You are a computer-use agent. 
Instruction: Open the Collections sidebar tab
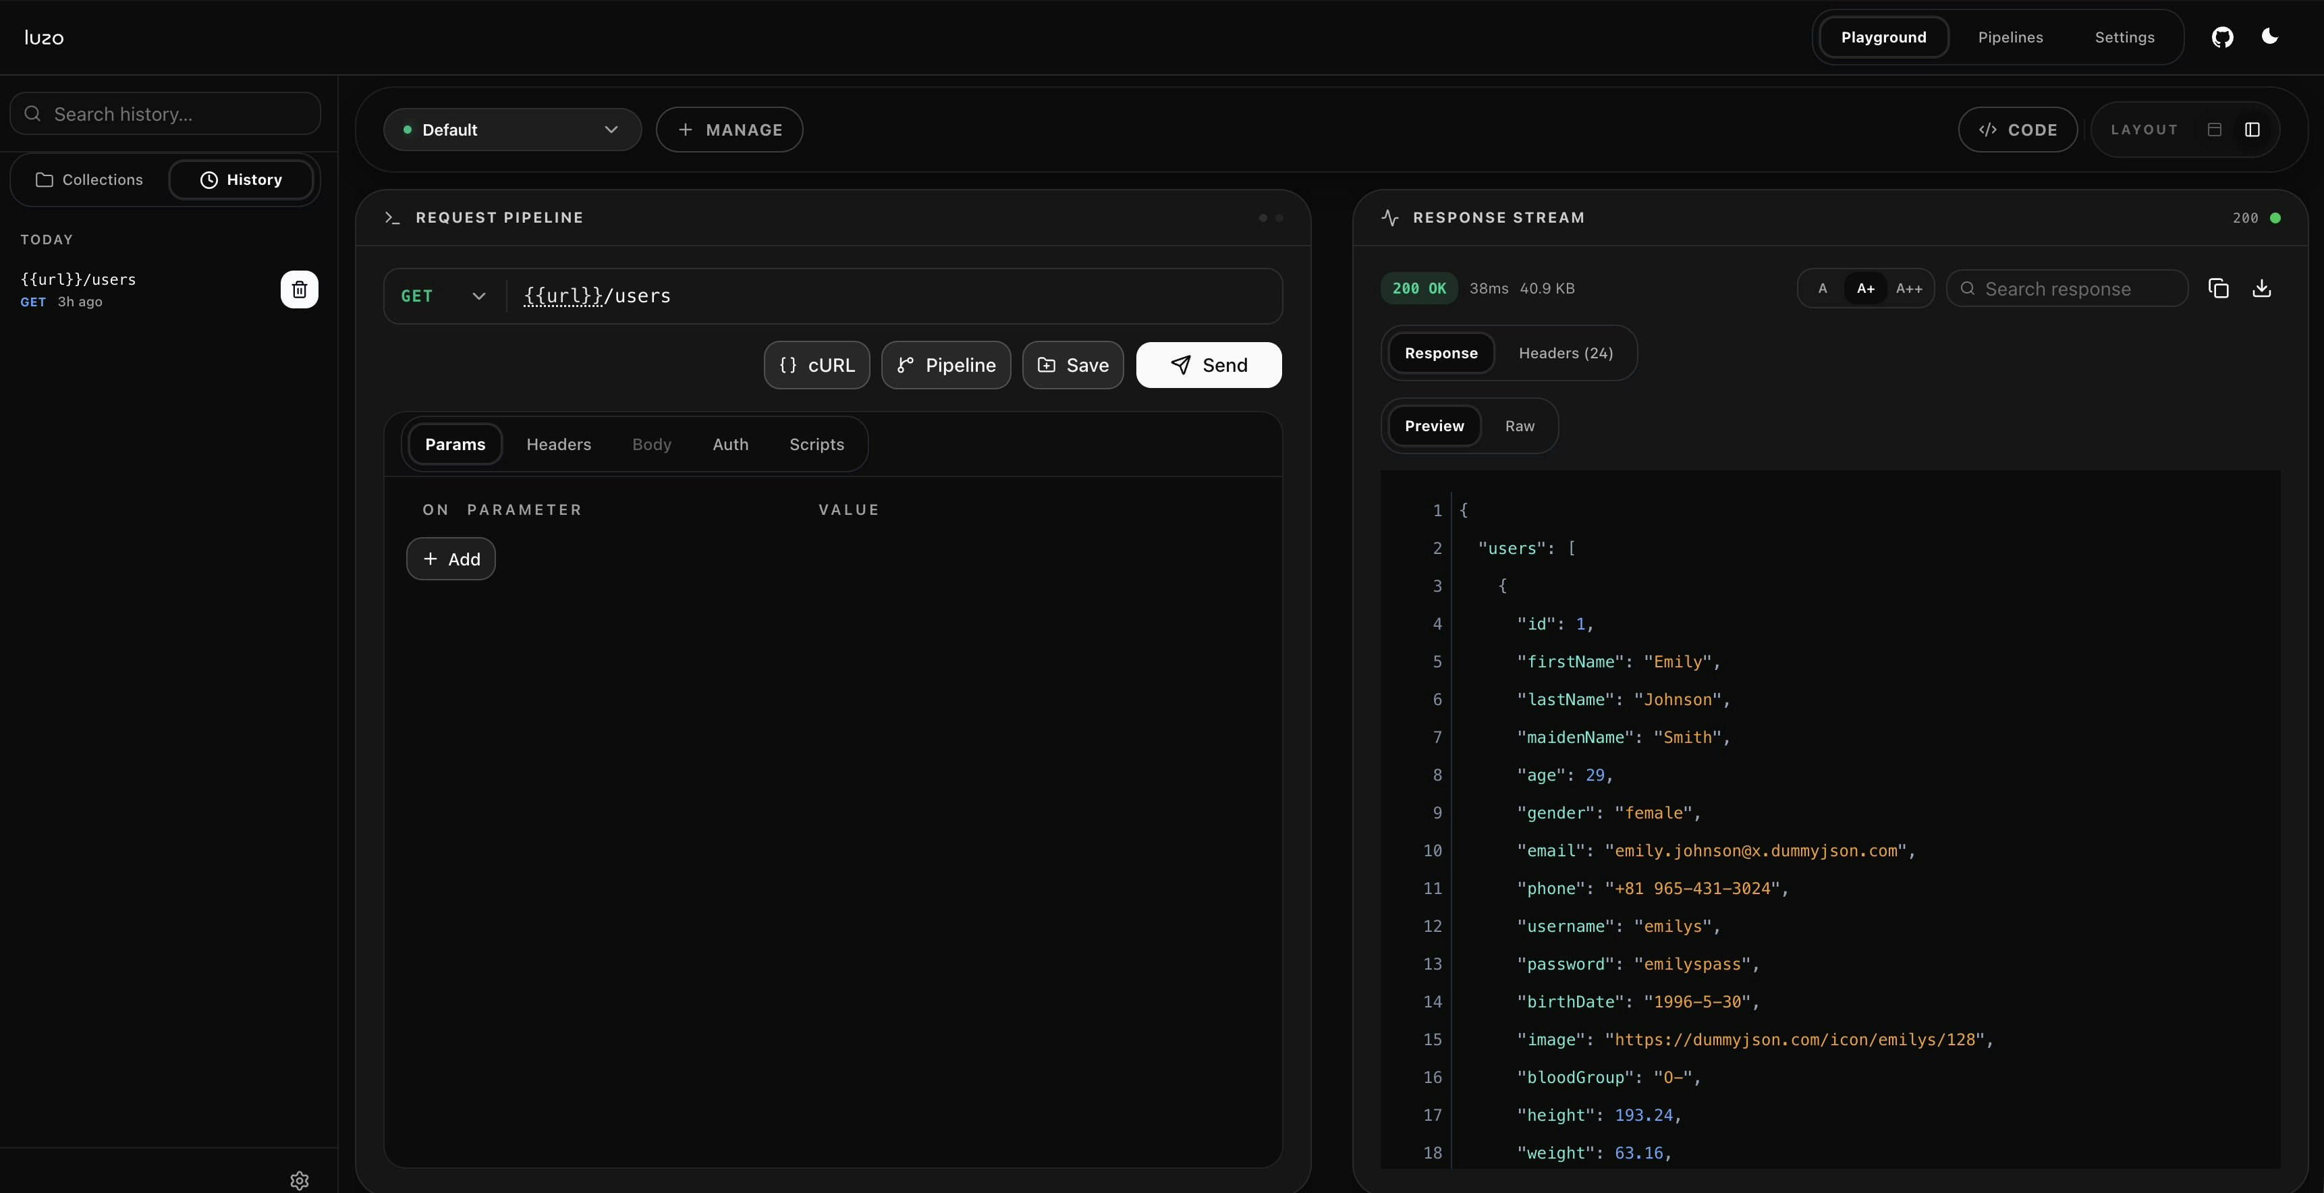click(x=89, y=179)
